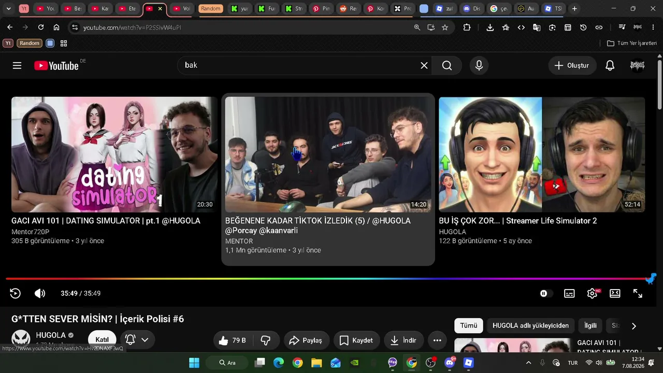This screenshot has width=663, height=373.
Task: Bookmark this page with the star
Action: [445, 27]
